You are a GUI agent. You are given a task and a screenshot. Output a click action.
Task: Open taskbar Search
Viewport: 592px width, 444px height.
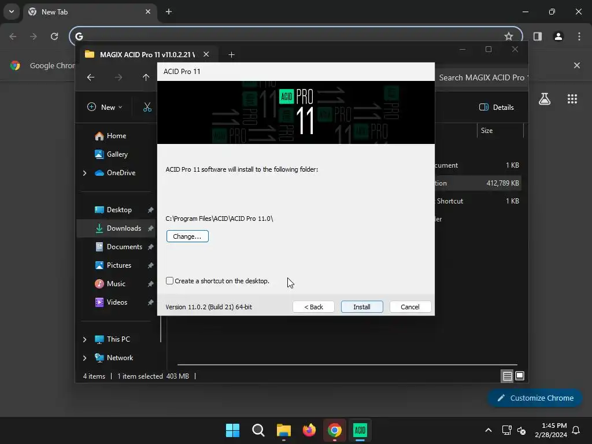coord(258,430)
